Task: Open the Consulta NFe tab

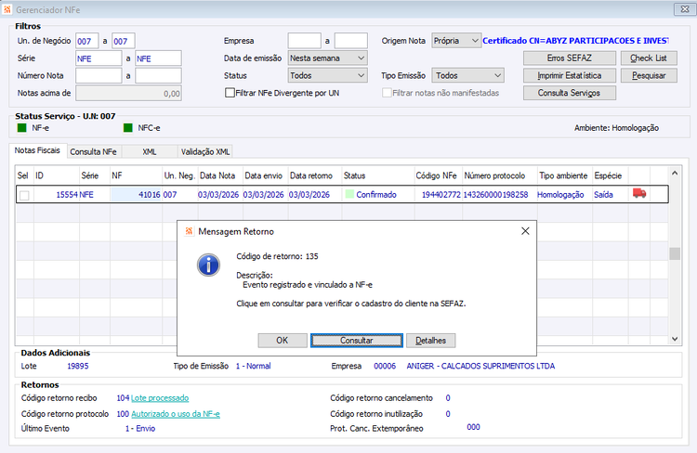Action: (93, 152)
